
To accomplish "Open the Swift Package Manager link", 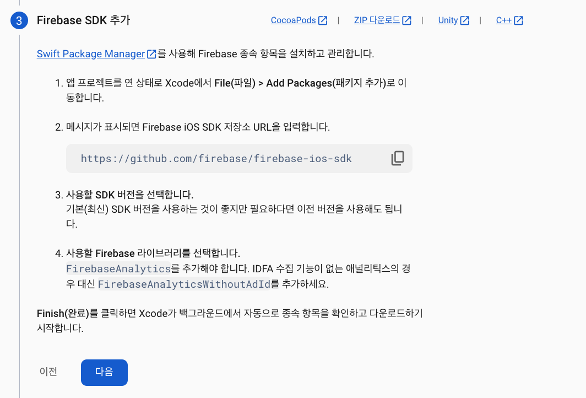I will [x=91, y=54].
